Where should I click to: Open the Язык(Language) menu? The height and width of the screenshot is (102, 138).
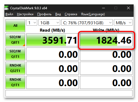tap(93, 14)
